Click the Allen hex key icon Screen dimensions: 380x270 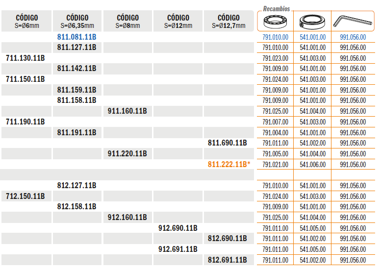[352, 22]
